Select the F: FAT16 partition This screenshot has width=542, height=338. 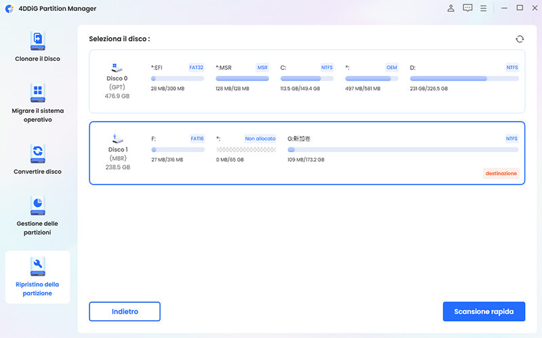(x=178, y=149)
